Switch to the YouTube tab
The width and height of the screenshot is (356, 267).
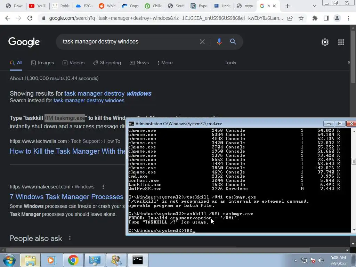click(x=38, y=6)
